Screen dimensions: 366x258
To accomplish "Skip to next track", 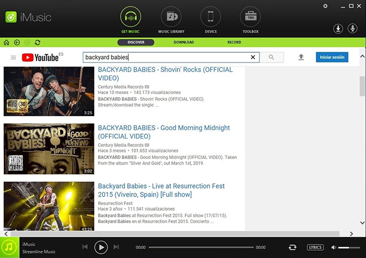I will click(x=116, y=247).
